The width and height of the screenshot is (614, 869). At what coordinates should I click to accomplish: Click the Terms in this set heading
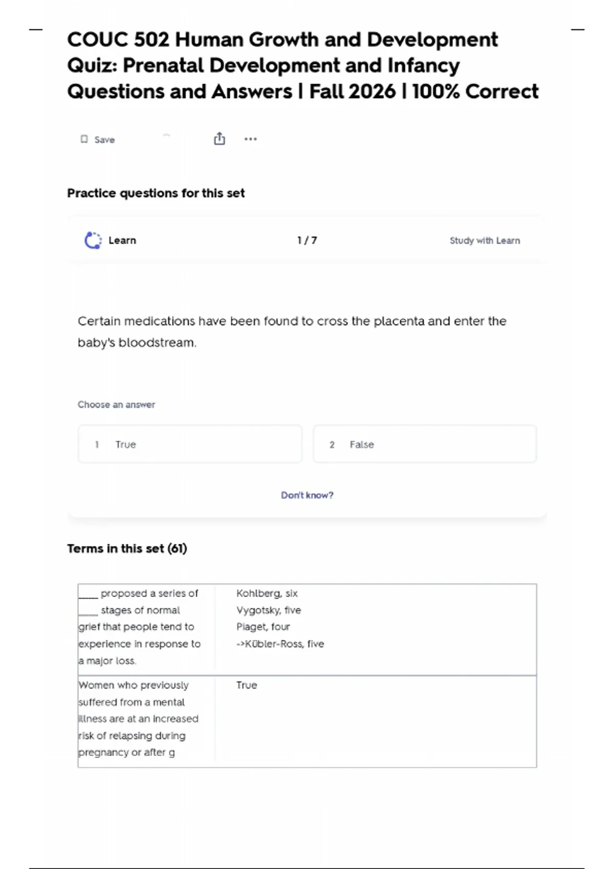click(x=127, y=548)
